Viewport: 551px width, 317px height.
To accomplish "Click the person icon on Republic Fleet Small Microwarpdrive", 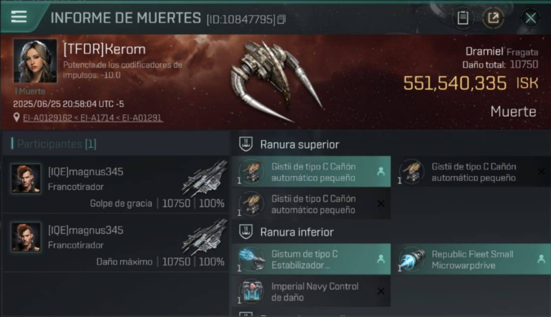I will [x=541, y=259].
